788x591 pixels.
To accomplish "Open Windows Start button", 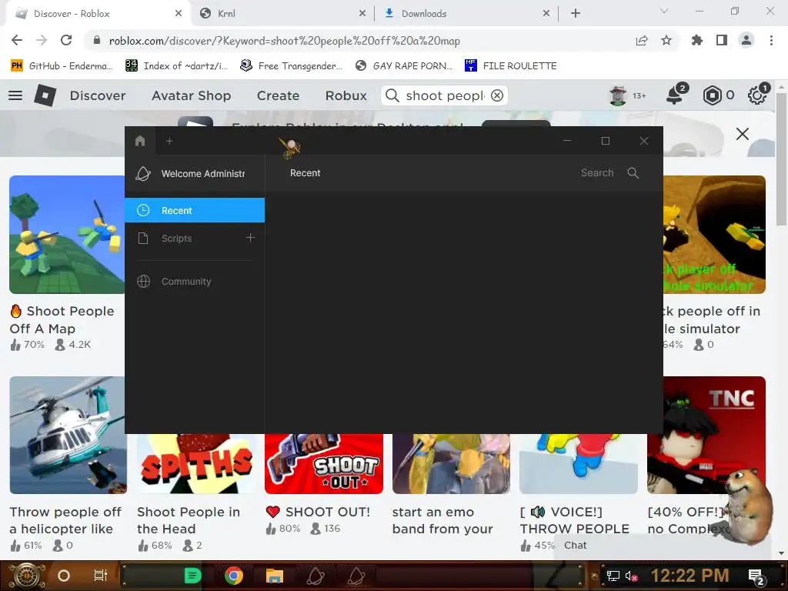I will click(x=27, y=576).
